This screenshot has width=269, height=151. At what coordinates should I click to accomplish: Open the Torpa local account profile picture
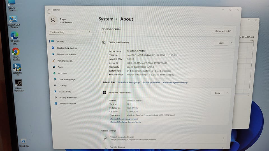click(53, 20)
